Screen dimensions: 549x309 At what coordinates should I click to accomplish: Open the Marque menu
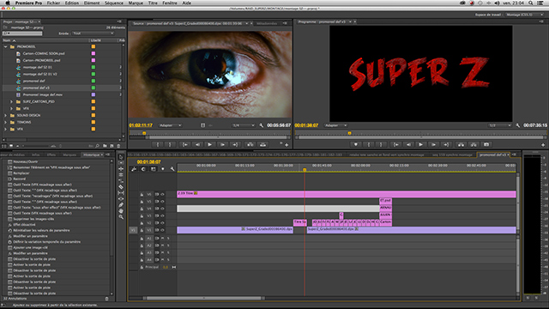[136, 3]
